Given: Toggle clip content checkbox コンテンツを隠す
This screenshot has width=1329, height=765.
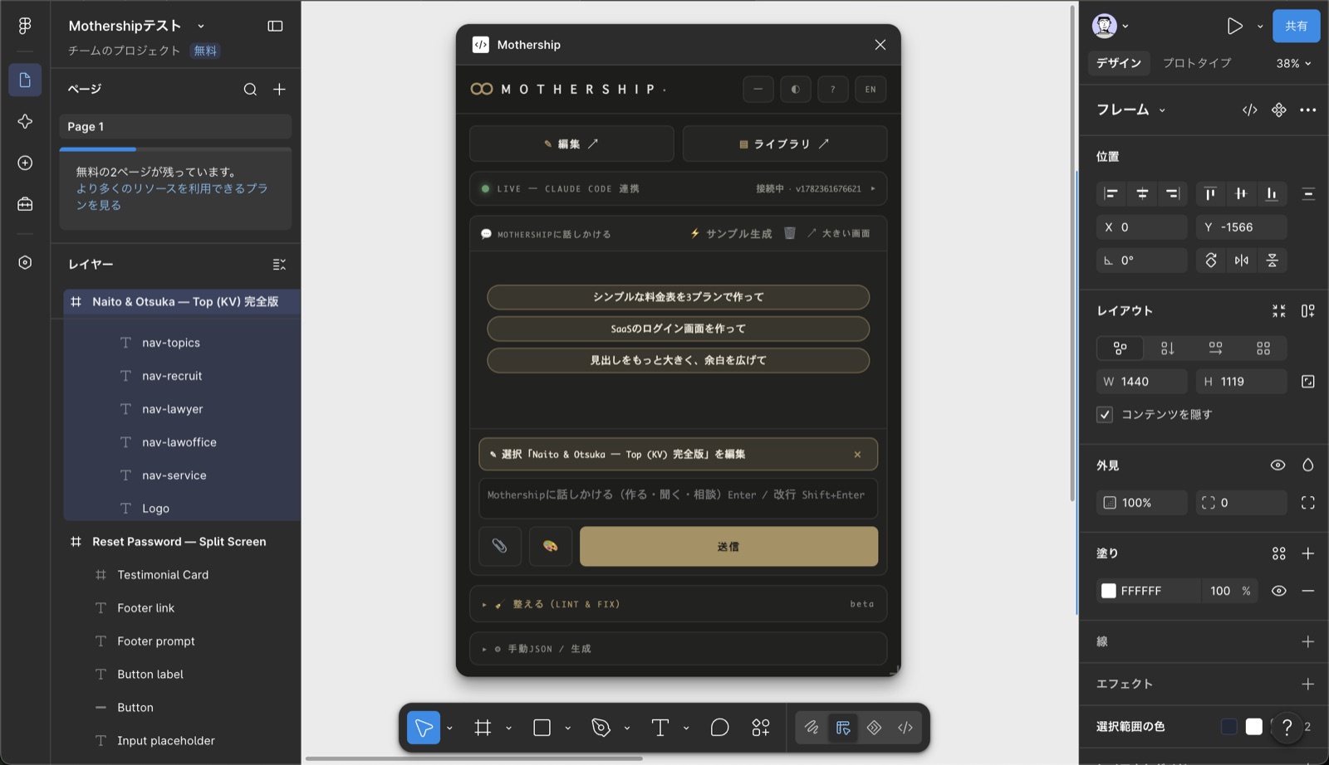Looking at the screenshot, I should [x=1105, y=414].
